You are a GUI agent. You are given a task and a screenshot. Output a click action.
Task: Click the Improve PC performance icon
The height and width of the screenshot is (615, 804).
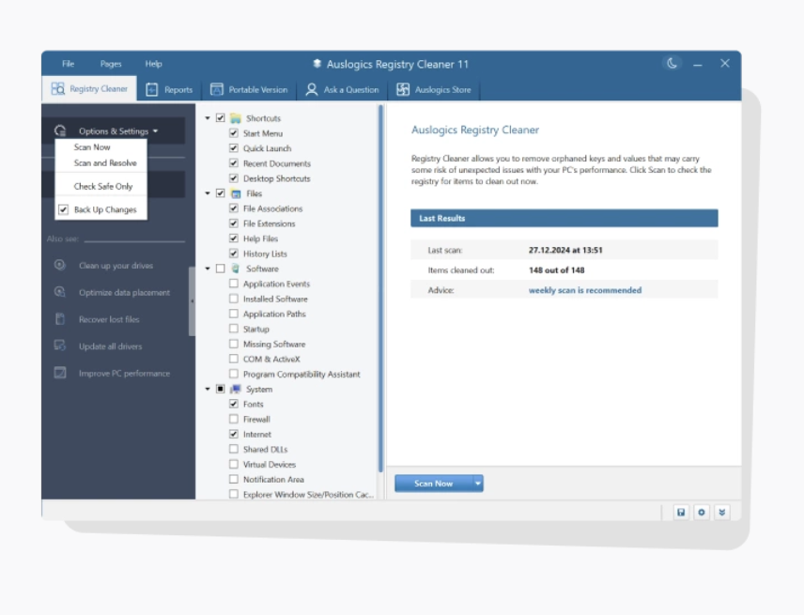(x=60, y=373)
